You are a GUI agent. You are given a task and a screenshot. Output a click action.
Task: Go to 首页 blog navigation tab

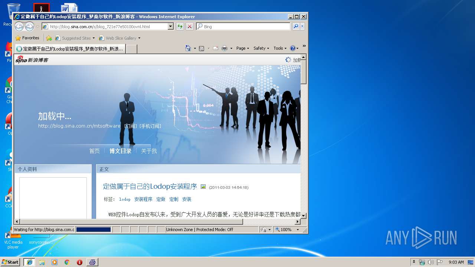coord(94,151)
